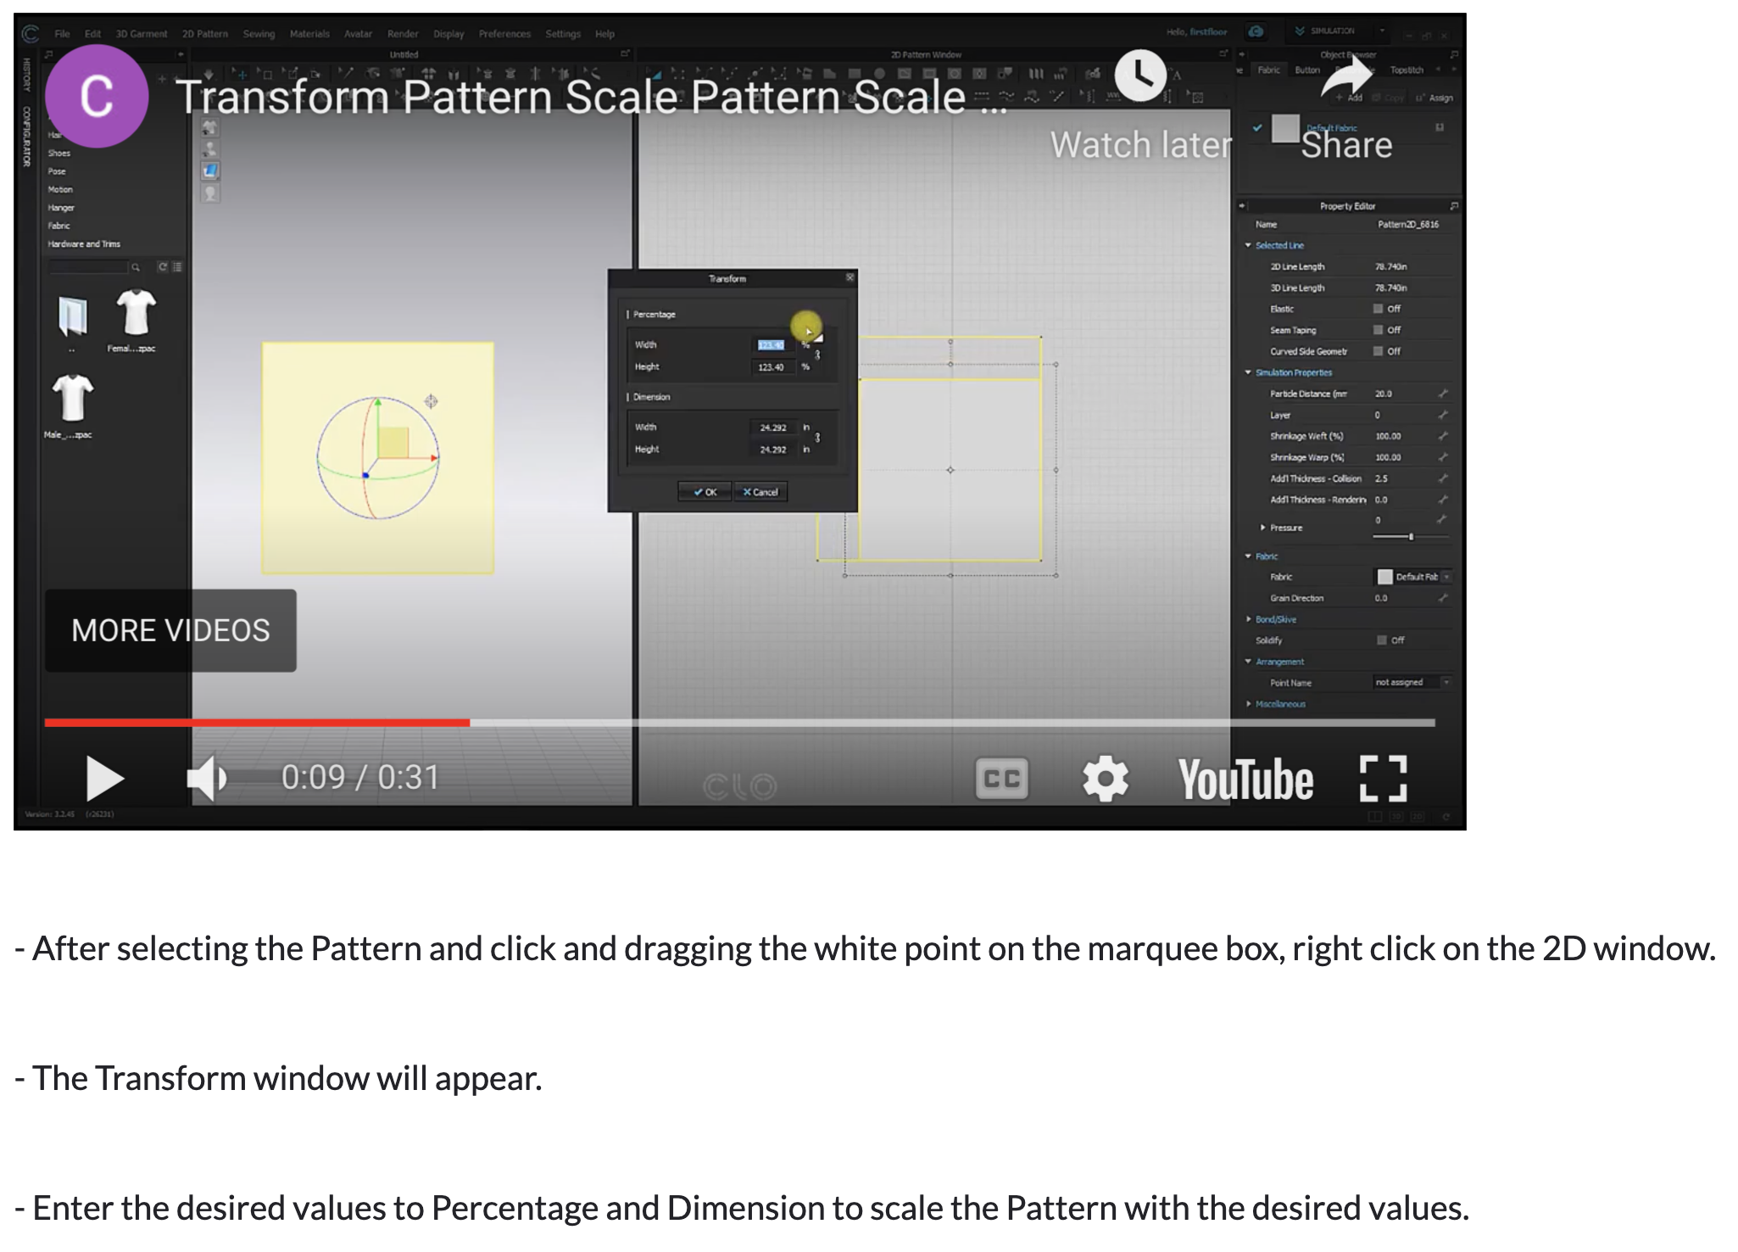Toggle the Elastic Off checkbox
The width and height of the screenshot is (1738, 1252).
1379,309
